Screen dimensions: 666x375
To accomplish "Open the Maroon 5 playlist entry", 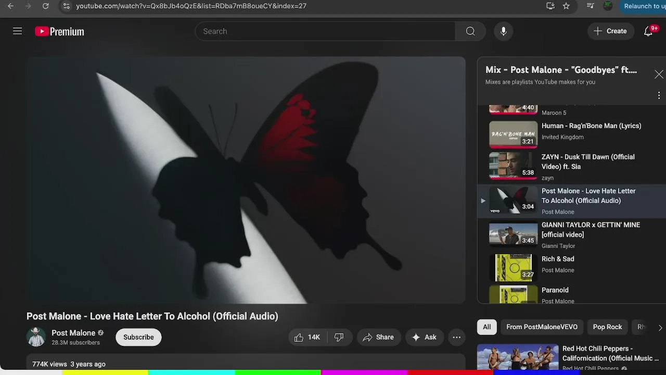I will [571, 110].
